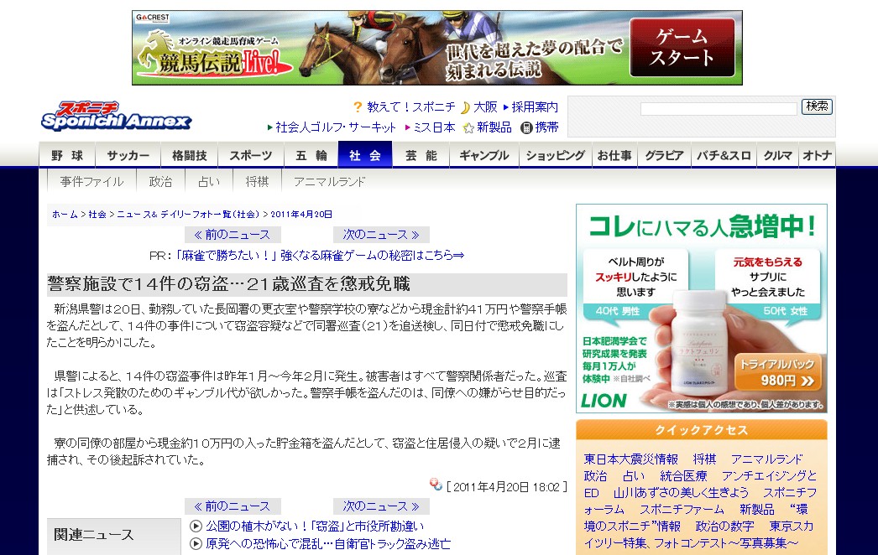Open the アニマルランド sub-menu item
878x555 pixels.
point(329,182)
